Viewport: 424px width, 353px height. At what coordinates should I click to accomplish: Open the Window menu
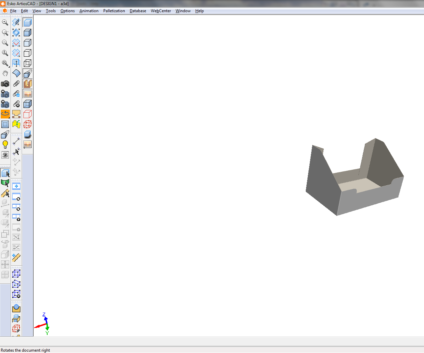pyautogui.click(x=183, y=11)
